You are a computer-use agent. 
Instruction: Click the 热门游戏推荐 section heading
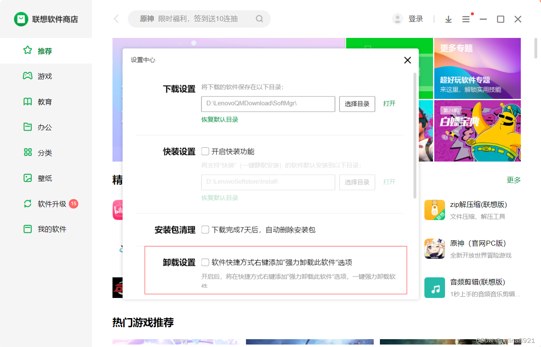tap(143, 322)
